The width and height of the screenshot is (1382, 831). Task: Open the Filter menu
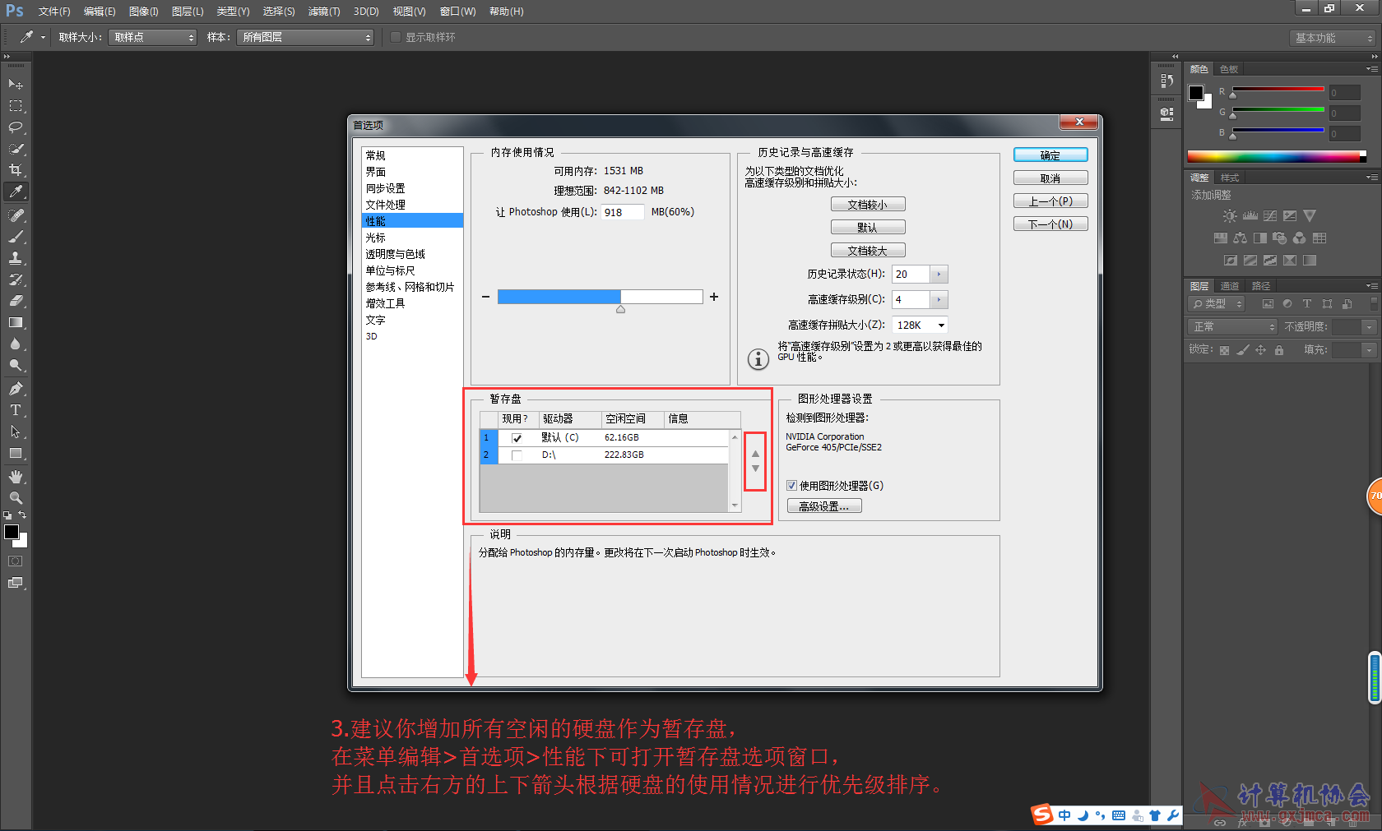click(323, 12)
